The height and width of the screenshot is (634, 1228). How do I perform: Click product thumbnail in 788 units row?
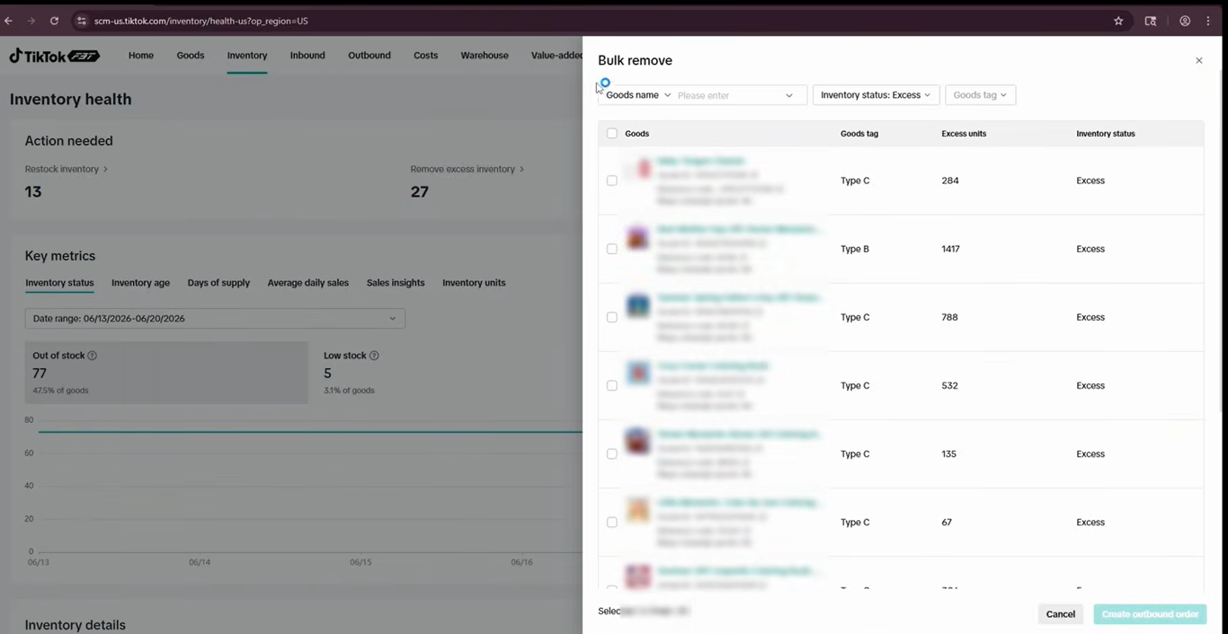[639, 305]
